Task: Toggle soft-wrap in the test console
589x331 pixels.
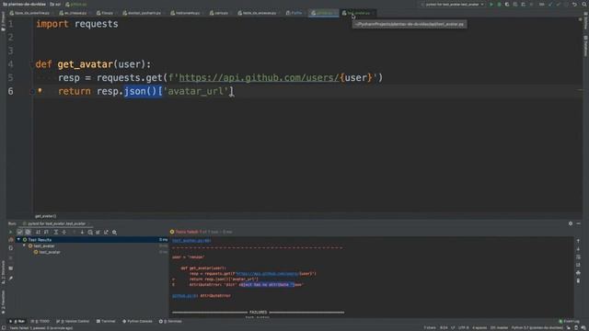Action: [578, 257]
